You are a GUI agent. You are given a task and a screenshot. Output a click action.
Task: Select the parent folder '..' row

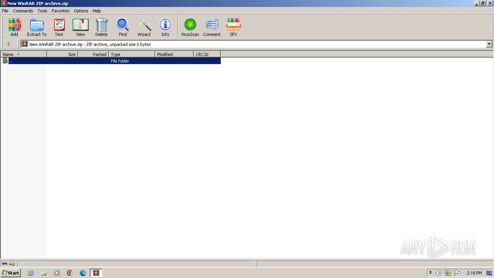111,61
